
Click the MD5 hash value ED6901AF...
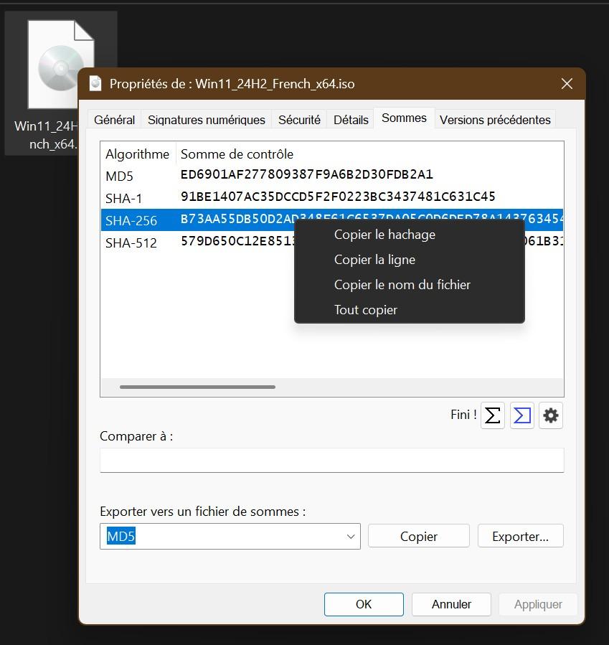tap(307, 174)
